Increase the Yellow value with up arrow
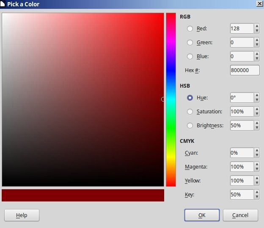Screen dimensions: 264x228 257,178
